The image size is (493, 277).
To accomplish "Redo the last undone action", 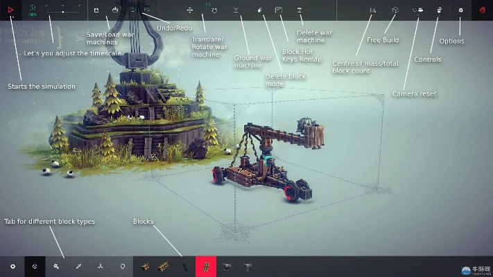I will (146, 10).
